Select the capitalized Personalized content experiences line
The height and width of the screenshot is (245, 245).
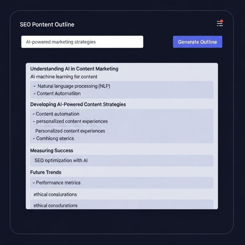[70, 131]
